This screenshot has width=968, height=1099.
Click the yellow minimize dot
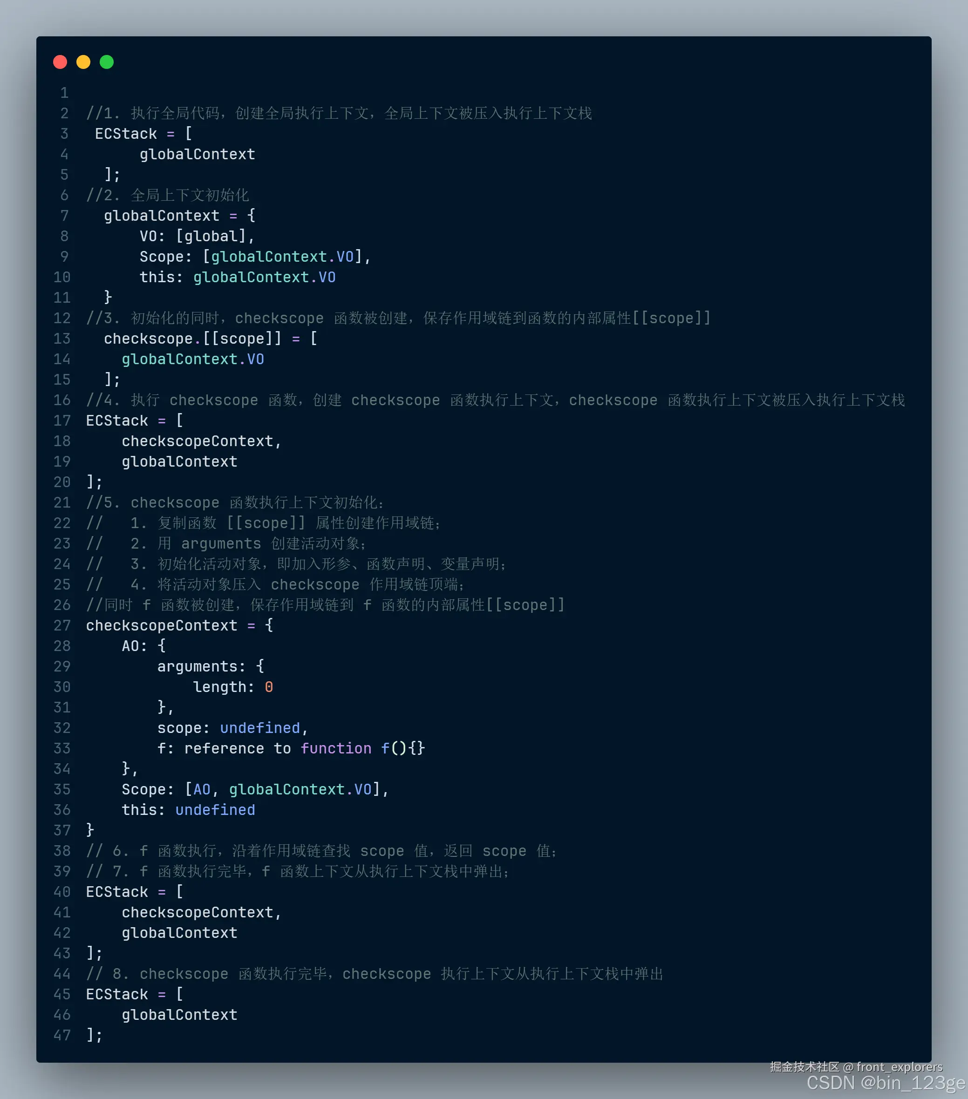click(x=83, y=62)
